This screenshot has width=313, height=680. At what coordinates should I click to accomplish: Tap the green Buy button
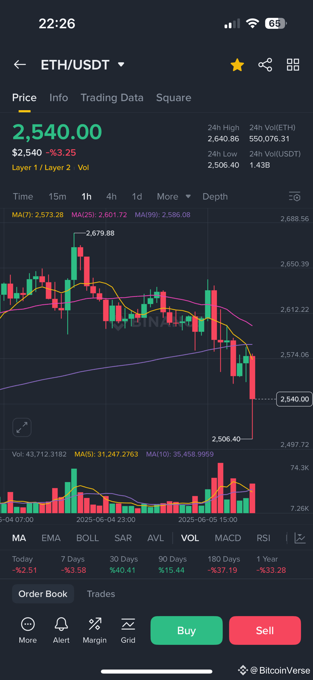coord(186,630)
